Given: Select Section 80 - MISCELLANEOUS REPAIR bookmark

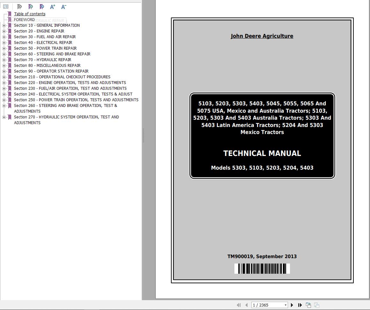Looking at the screenshot, I should [47, 66].
